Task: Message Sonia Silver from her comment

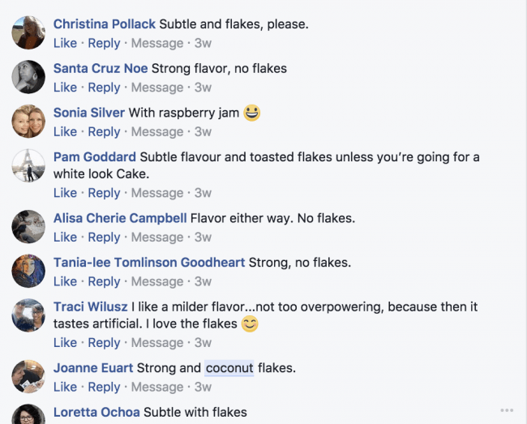Action: tap(156, 131)
